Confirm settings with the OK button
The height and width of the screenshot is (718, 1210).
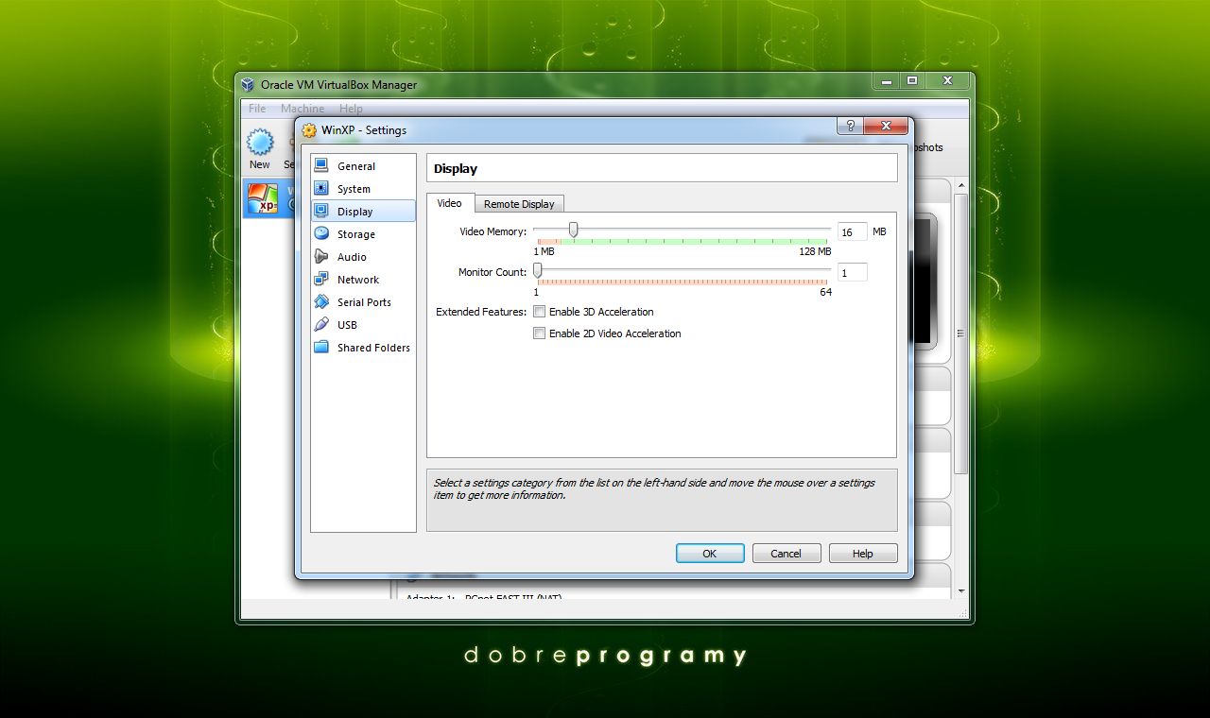point(710,554)
